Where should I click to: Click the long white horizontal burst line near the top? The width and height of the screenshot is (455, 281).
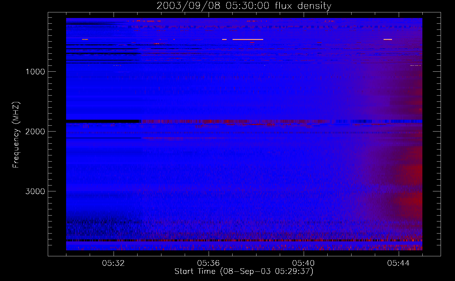point(248,40)
